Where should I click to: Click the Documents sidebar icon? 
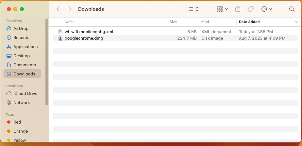(9, 65)
